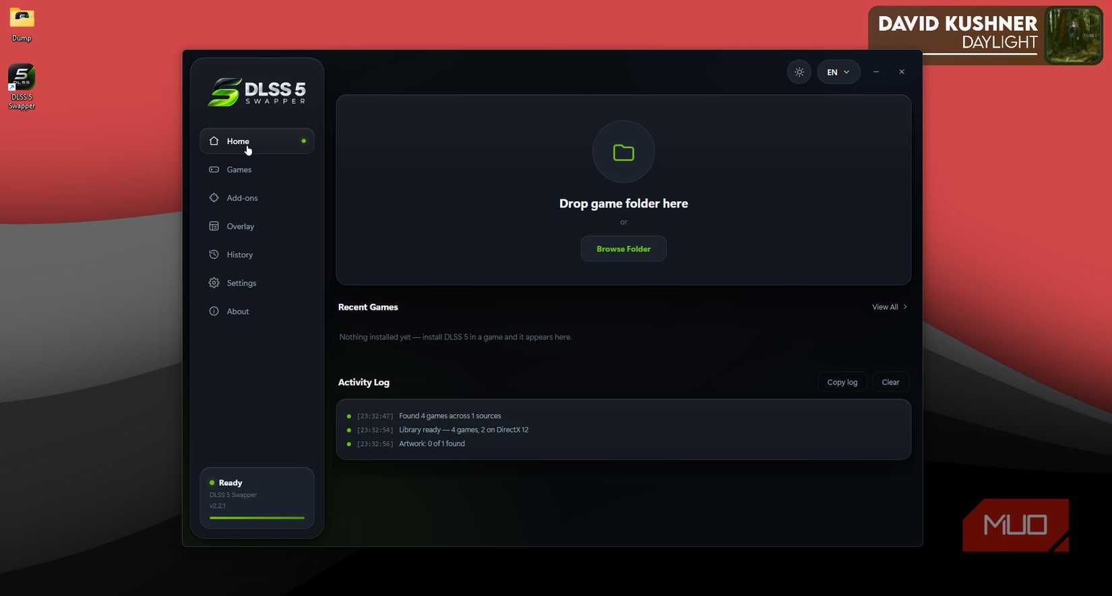Click the green folder drop icon
Image resolution: width=1112 pixels, height=596 pixels.
click(623, 152)
